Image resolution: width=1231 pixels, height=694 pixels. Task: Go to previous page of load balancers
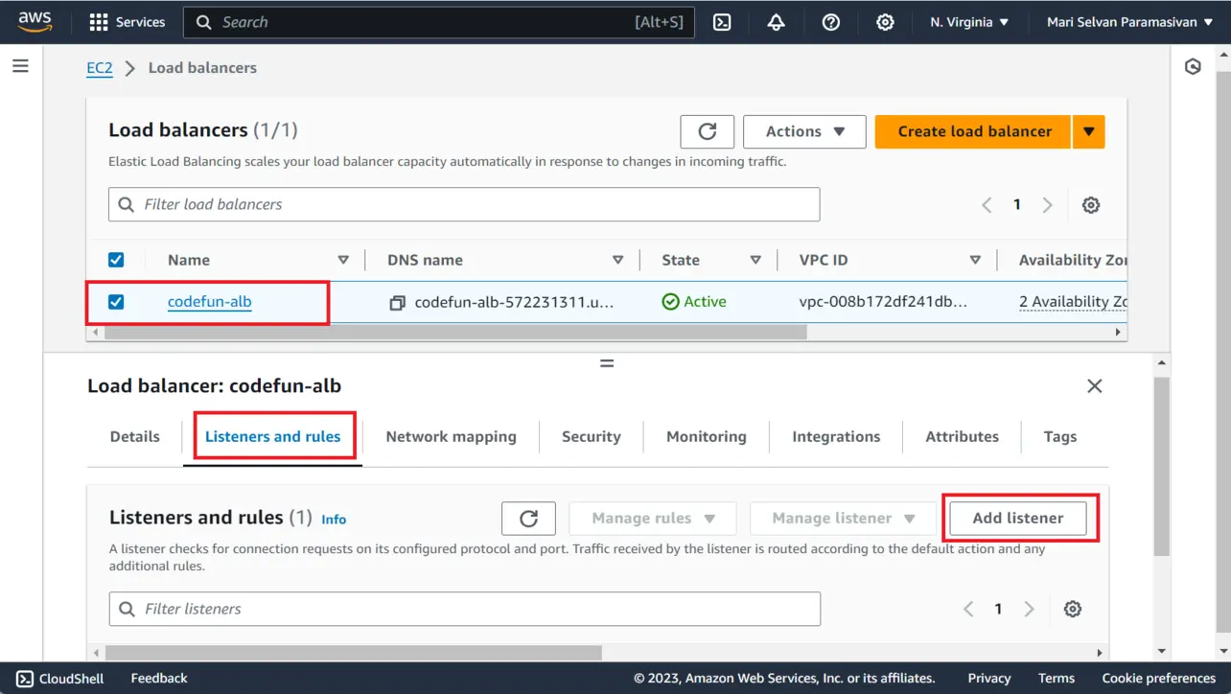(987, 205)
